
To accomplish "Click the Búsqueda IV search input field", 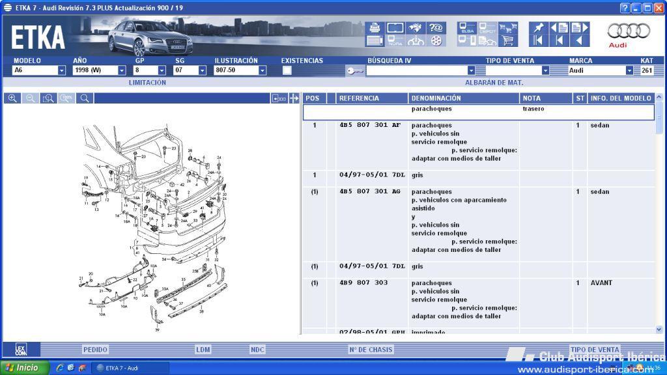I will (x=416, y=70).
